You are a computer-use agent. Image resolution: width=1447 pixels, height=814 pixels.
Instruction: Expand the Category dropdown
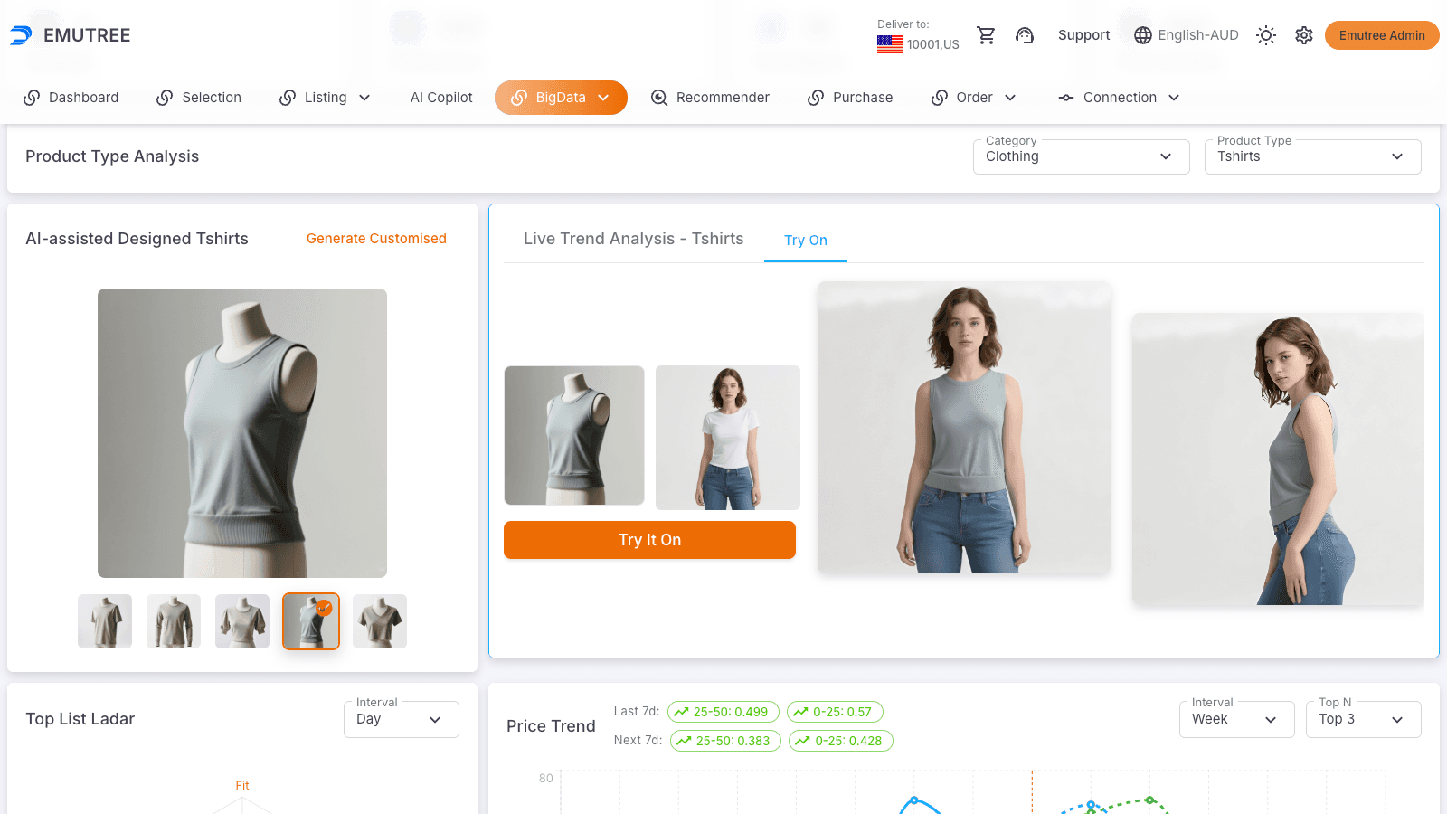coord(1081,156)
